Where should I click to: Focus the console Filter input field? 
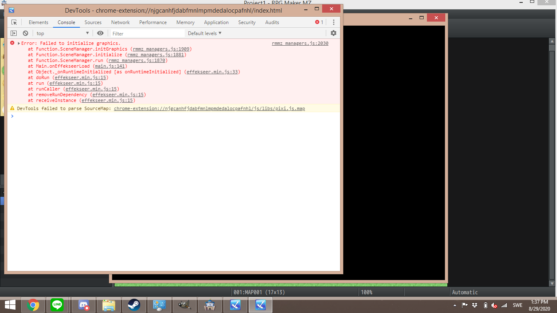click(148, 33)
